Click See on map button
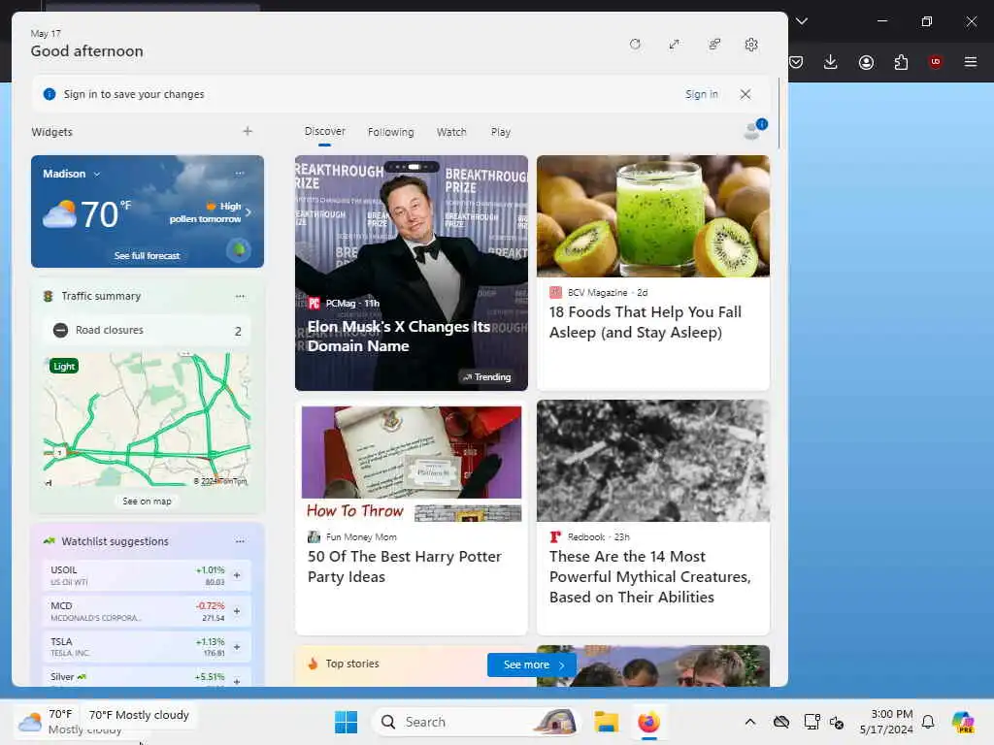 (x=148, y=502)
